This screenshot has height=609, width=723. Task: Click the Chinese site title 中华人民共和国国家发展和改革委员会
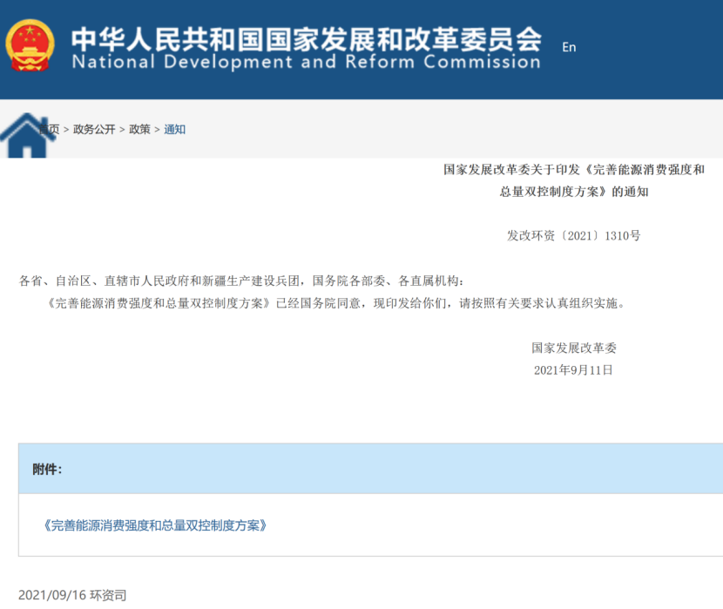[x=306, y=37]
